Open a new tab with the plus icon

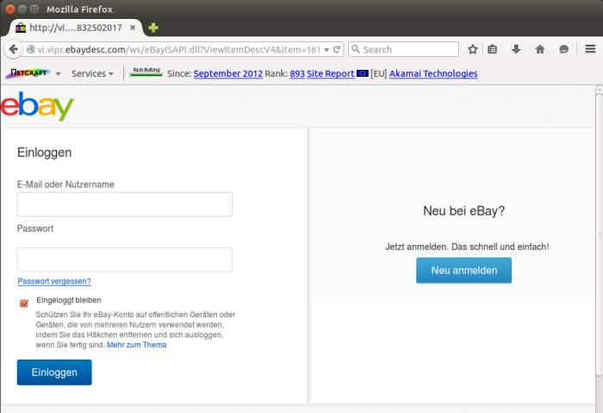pos(153,28)
